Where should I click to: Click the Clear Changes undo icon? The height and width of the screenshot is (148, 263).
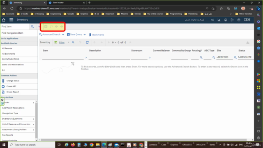pyautogui.click(x=51, y=26)
